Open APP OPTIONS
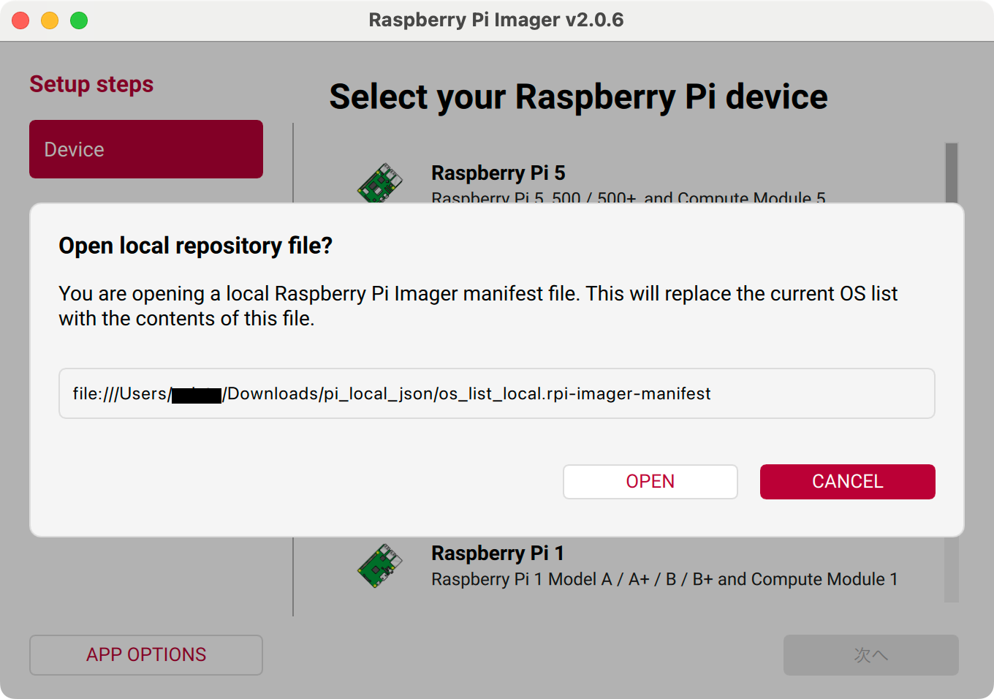The width and height of the screenshot is (994, 699). click(x=146, y=654)
